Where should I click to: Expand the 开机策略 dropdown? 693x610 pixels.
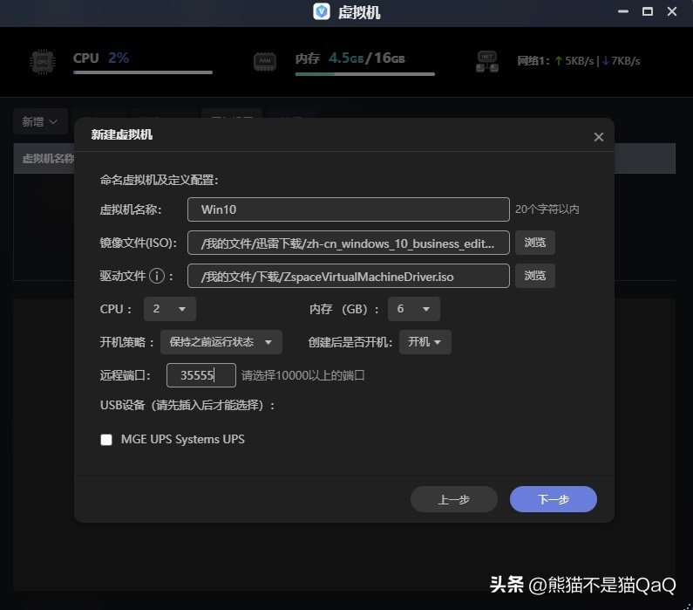click(x=221, y=342)
